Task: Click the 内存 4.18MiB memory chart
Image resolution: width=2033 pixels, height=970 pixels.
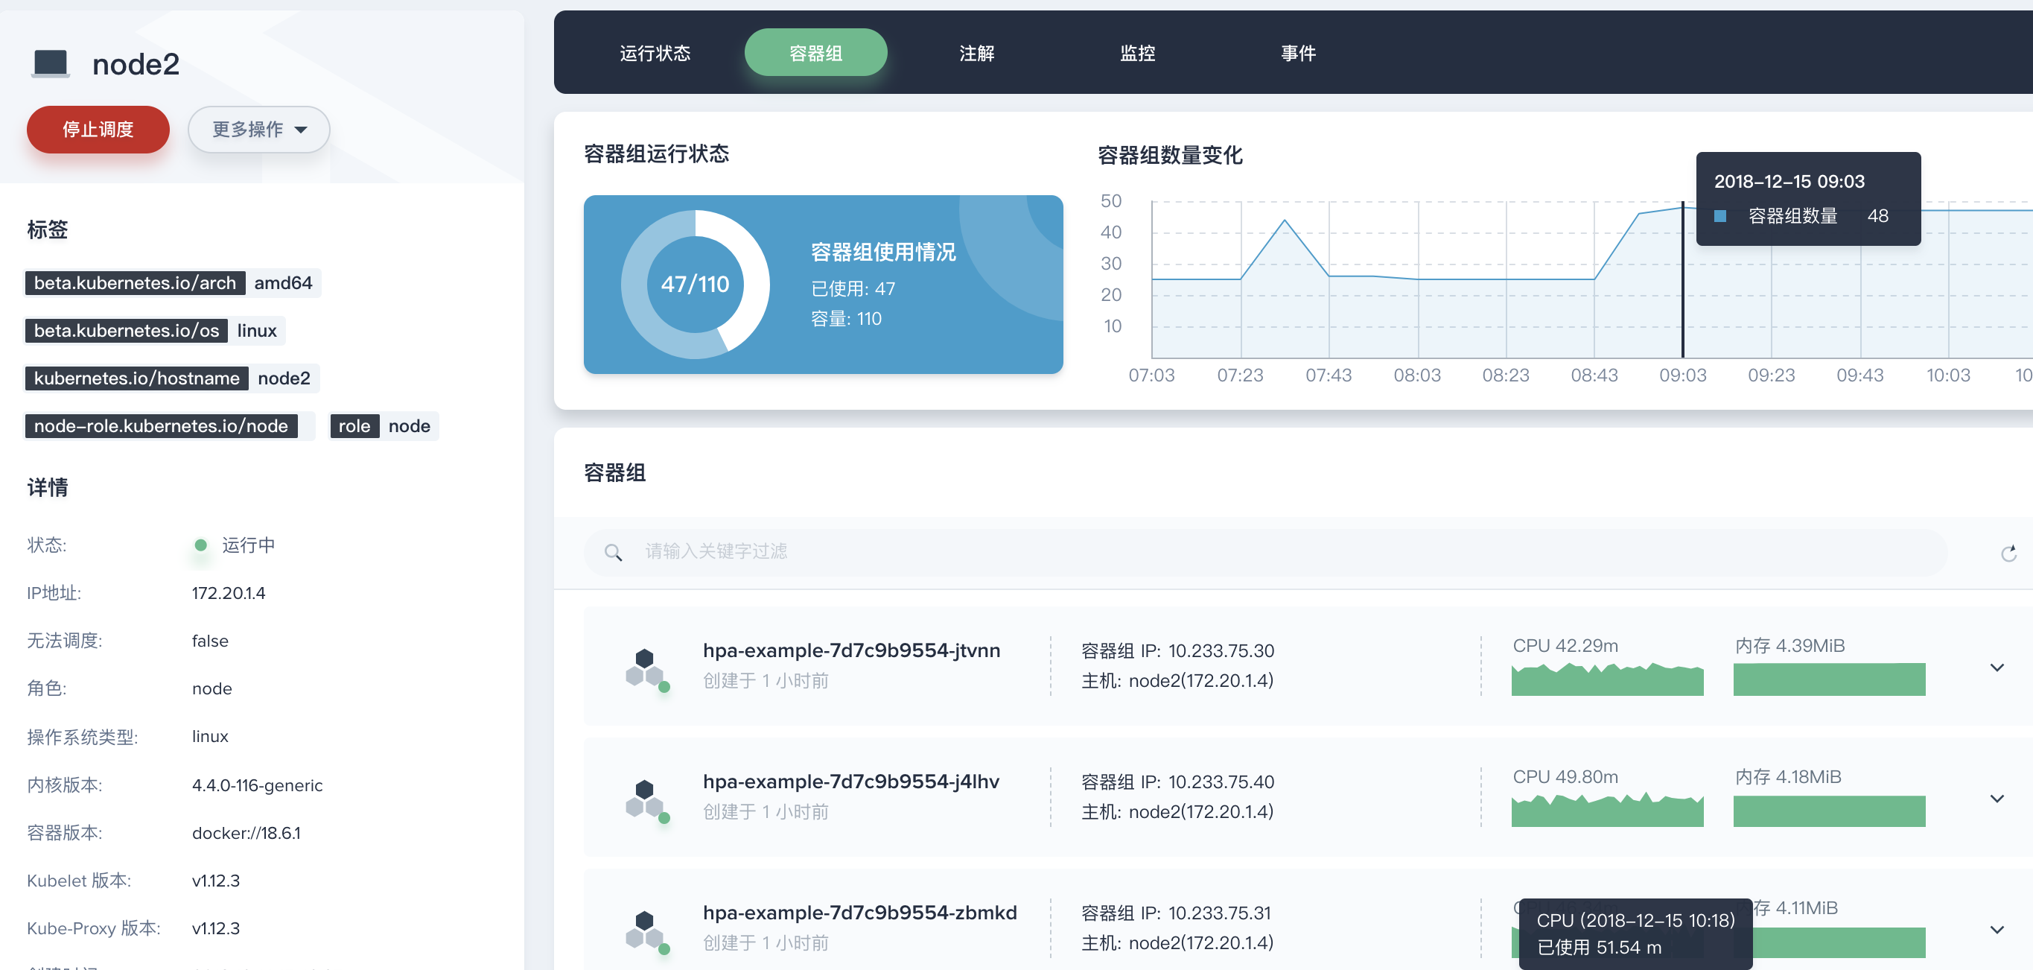Action: point(1829,811)
